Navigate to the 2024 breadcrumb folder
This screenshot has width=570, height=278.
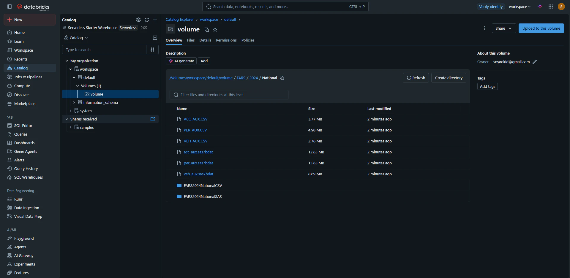254,78
